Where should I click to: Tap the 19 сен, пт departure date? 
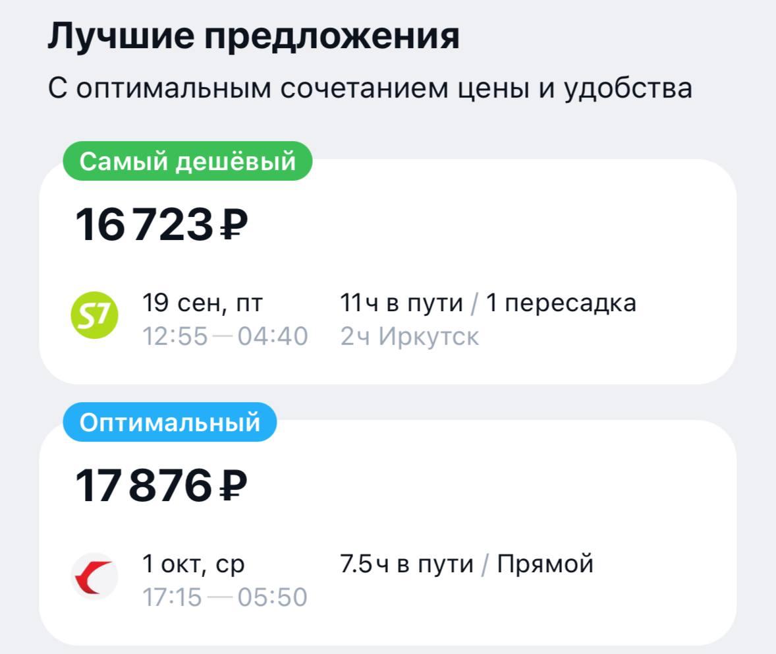(202, 303)
